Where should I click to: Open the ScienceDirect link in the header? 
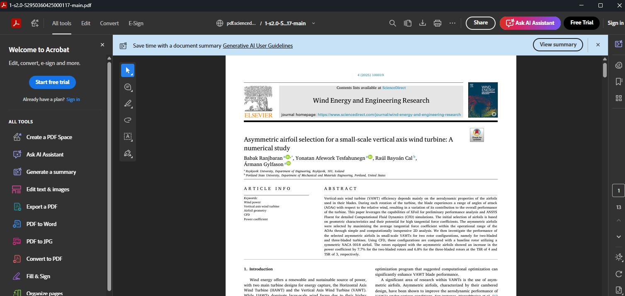pos(394,88)
